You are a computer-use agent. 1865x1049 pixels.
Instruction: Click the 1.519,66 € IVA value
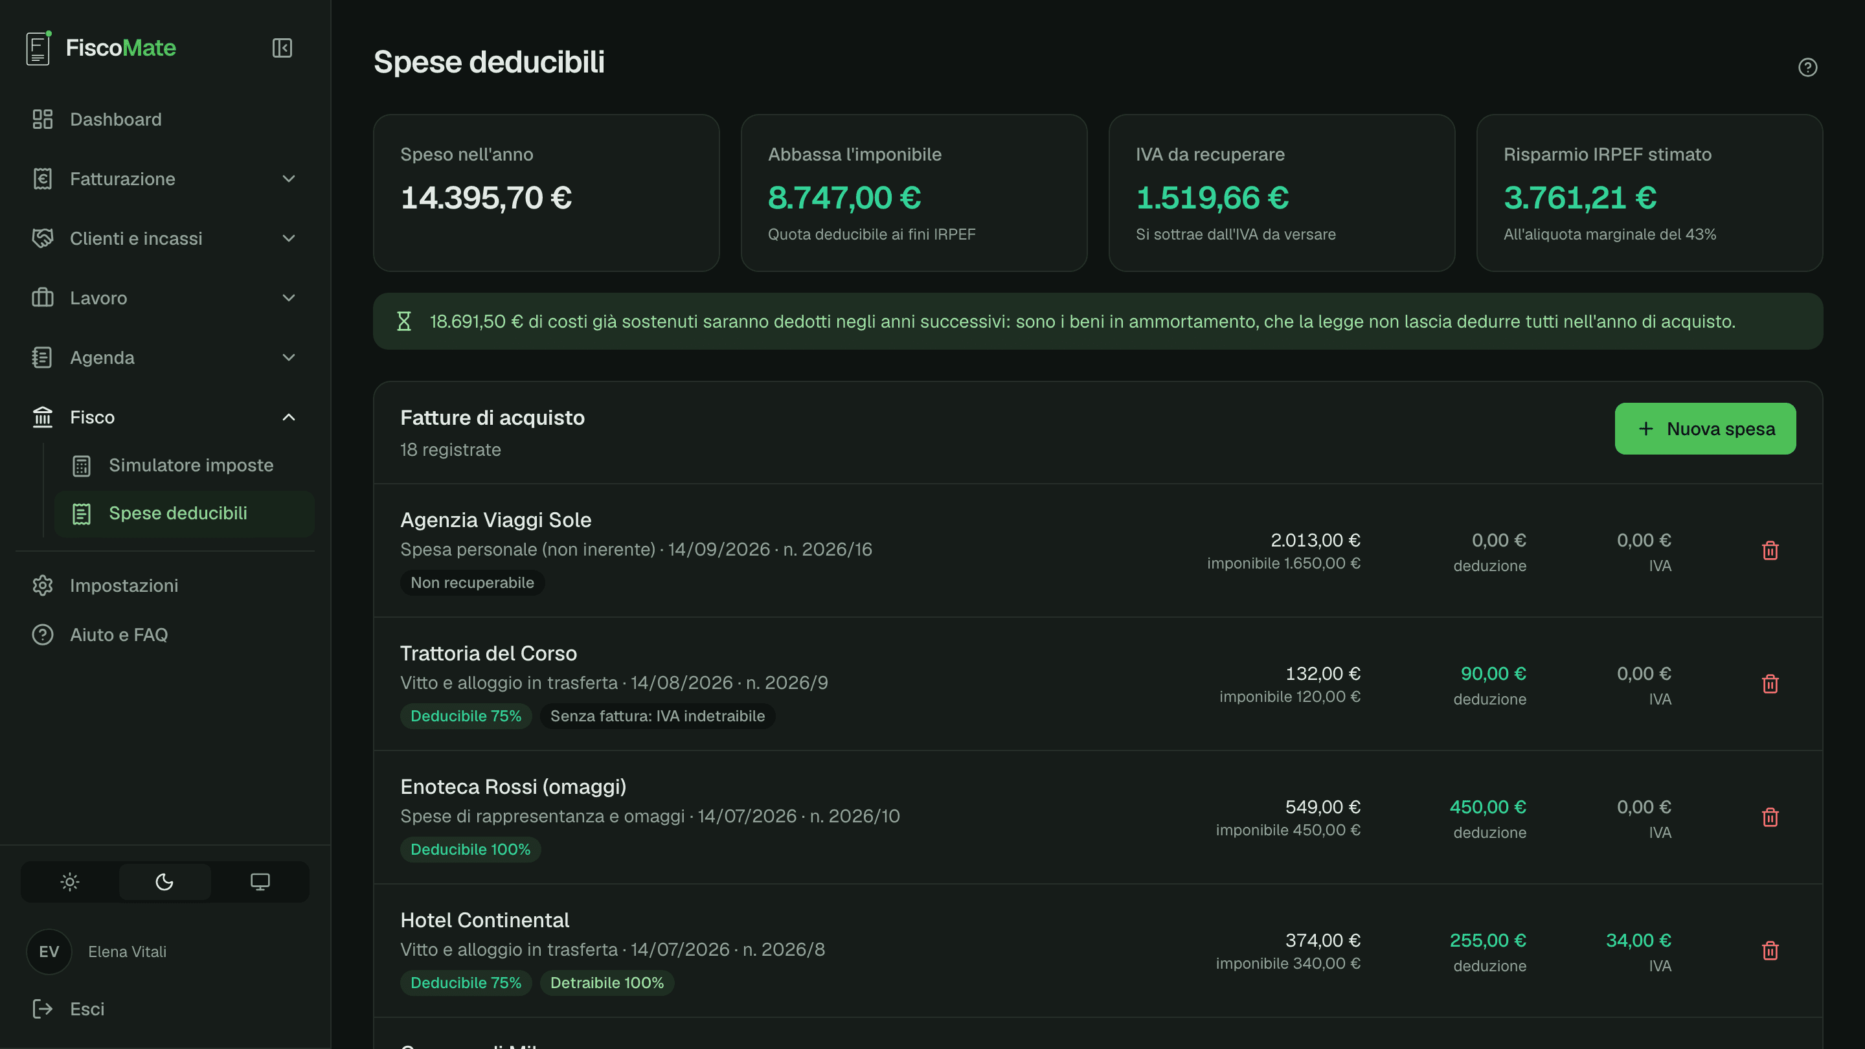[x=1212, y=197]
